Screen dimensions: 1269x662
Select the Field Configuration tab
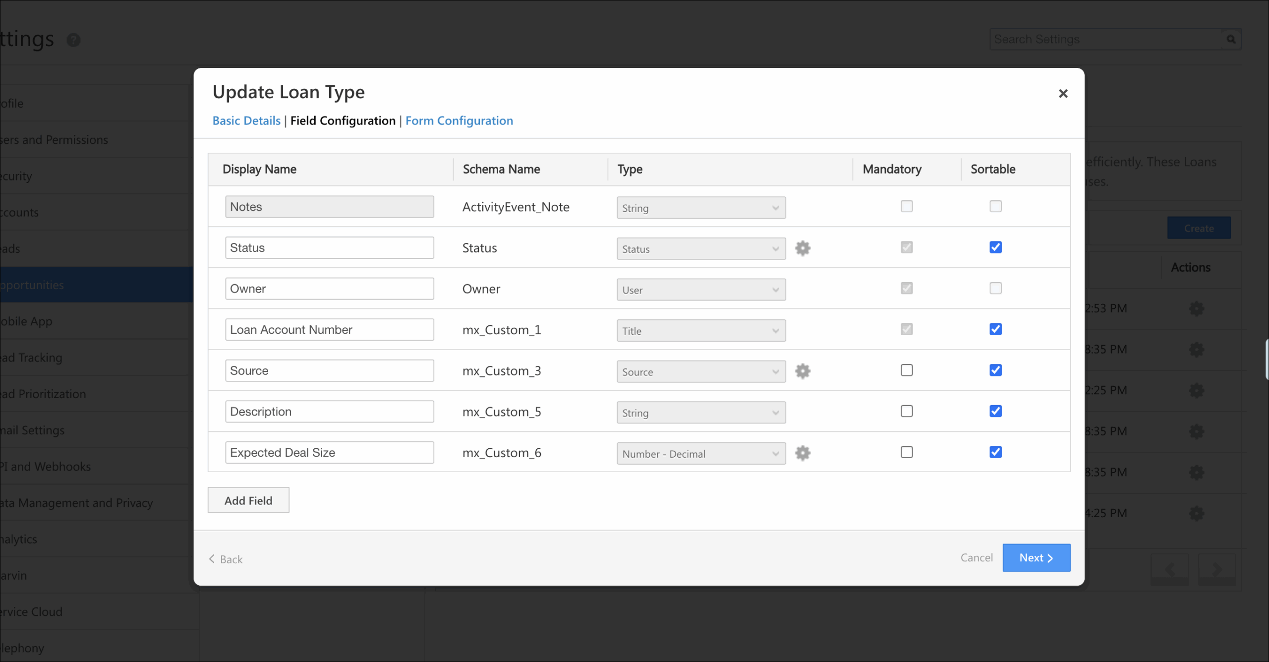pyautogui.click(x=343, y=120)
